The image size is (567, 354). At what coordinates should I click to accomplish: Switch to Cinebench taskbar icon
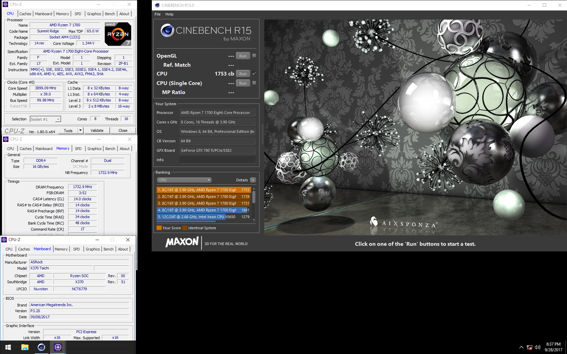(41, 347)
